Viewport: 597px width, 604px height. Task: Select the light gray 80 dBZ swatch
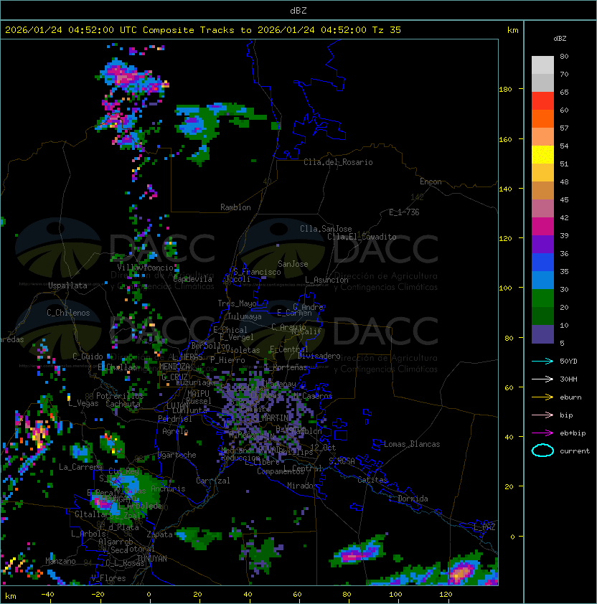click(542, 65)
